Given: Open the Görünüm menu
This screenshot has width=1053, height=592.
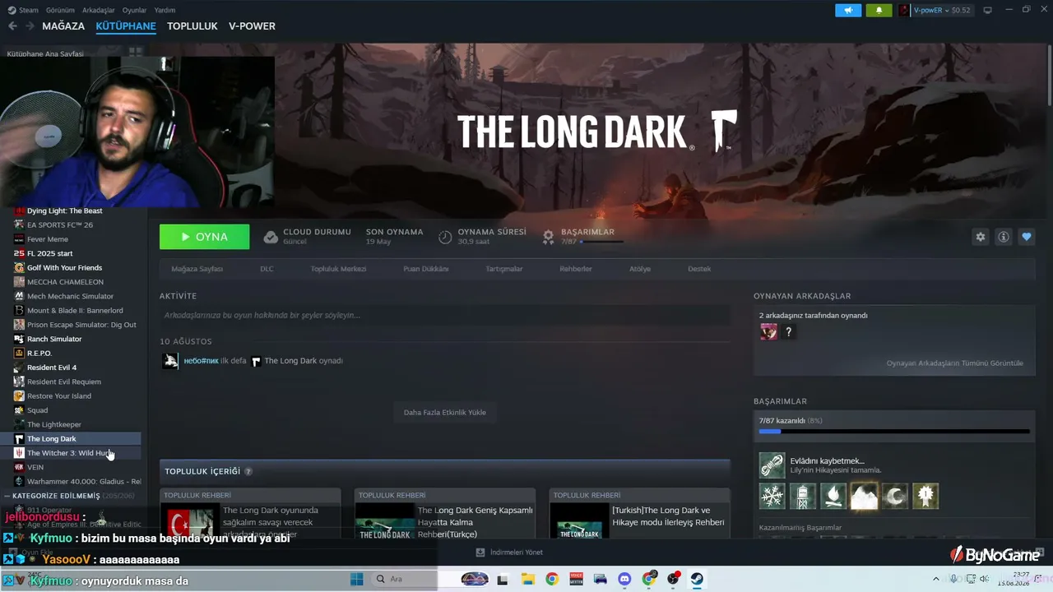Looking at the screenshot, I should click(x=61, y=10).
